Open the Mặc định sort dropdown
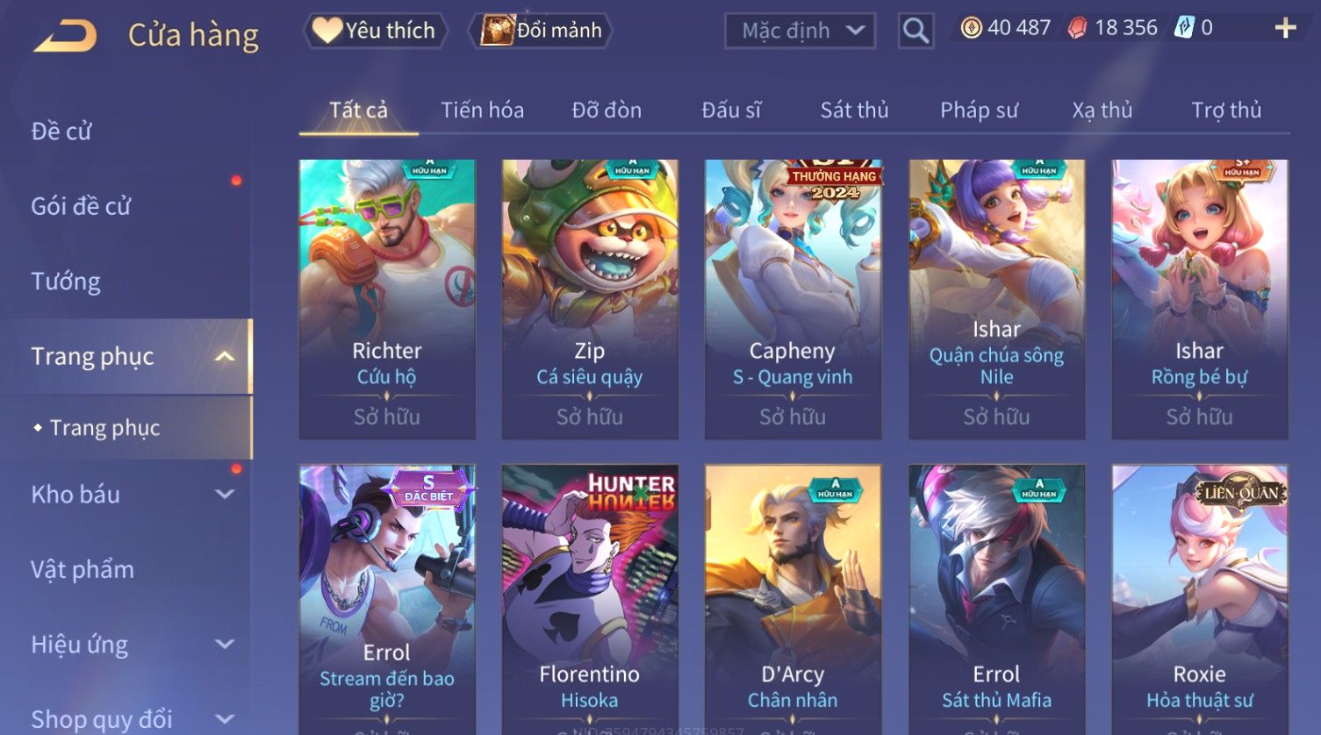 [x=800, y=32]
